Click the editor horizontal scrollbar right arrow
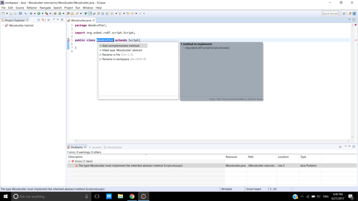Viewport: 358px width, 201px height. pyautogui.click(x=349, y=141)
